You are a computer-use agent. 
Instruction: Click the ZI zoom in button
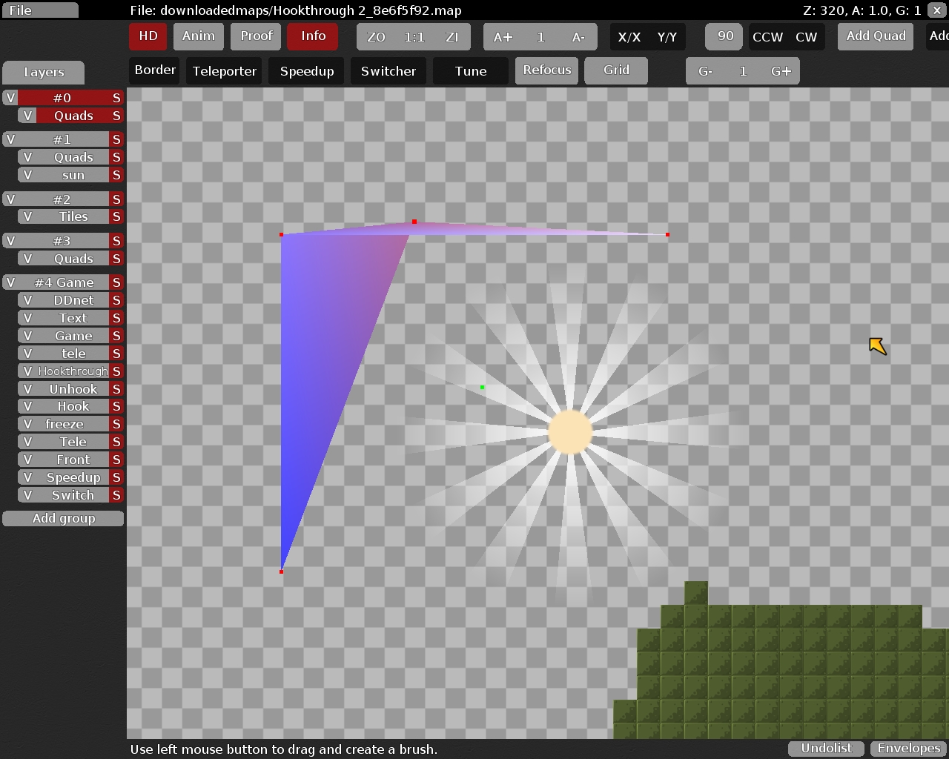[452, 37]
